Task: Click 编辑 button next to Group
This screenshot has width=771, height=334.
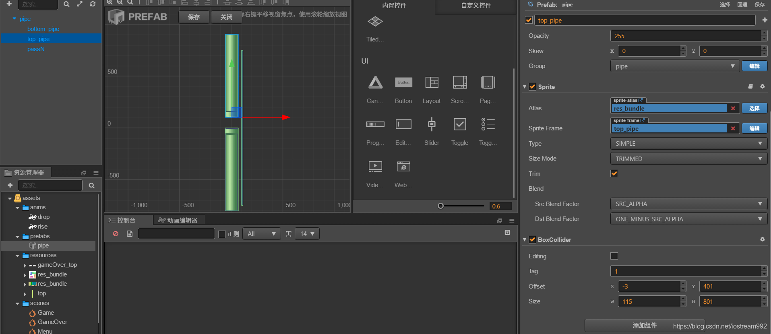Action: (x=754, y=66)
